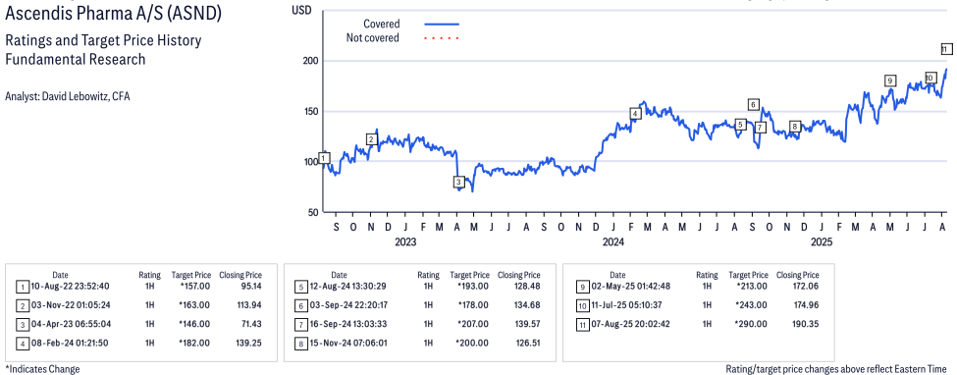Click chart marker 3 at April 2023 low

[x=459, y=182]
